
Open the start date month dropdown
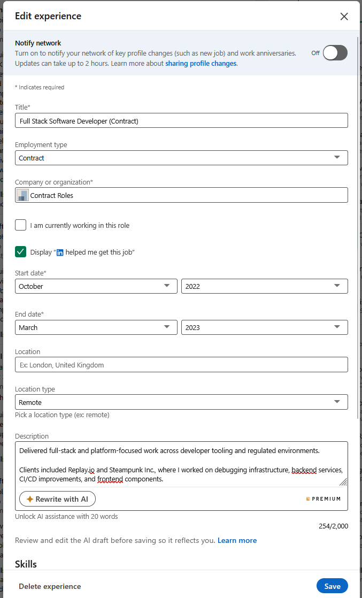96,286
